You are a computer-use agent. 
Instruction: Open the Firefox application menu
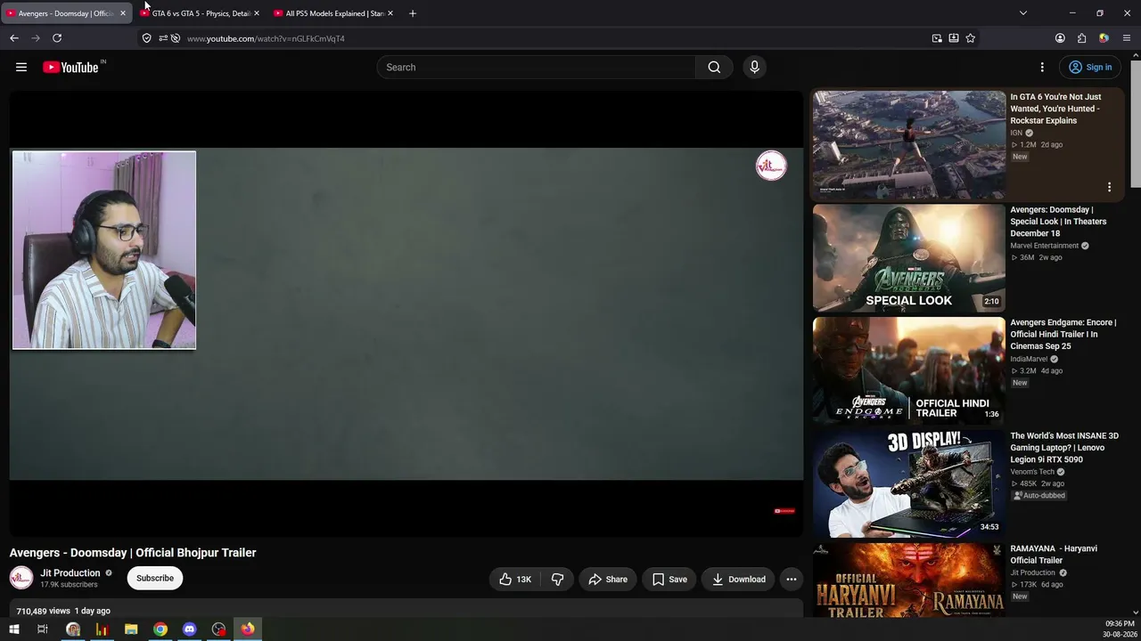[x=1126, y=38]
